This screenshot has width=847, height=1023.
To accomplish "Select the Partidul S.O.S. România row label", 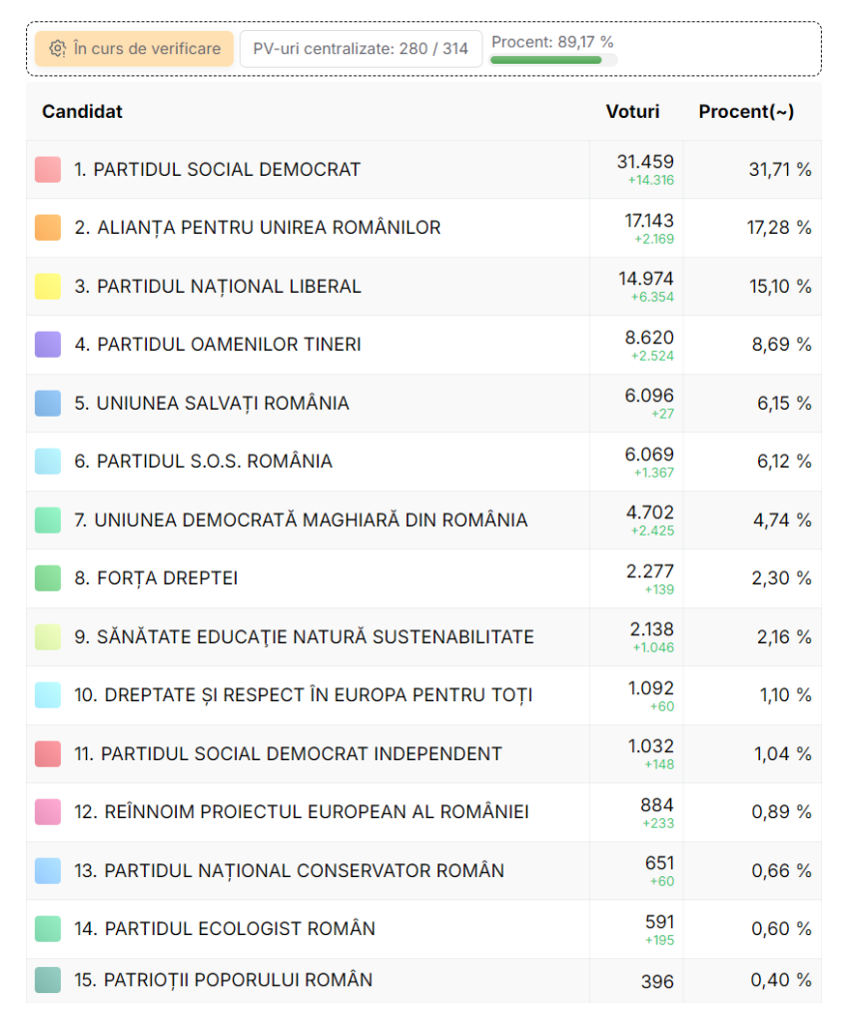I will coord(203,462).
